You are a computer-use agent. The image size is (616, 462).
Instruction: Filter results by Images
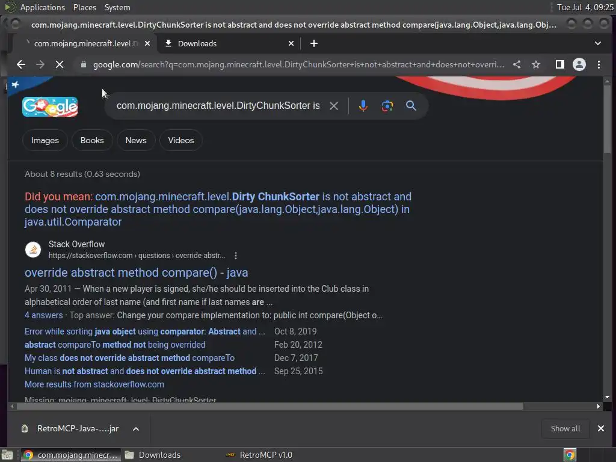pyautogui.click(x=45, y=140)
